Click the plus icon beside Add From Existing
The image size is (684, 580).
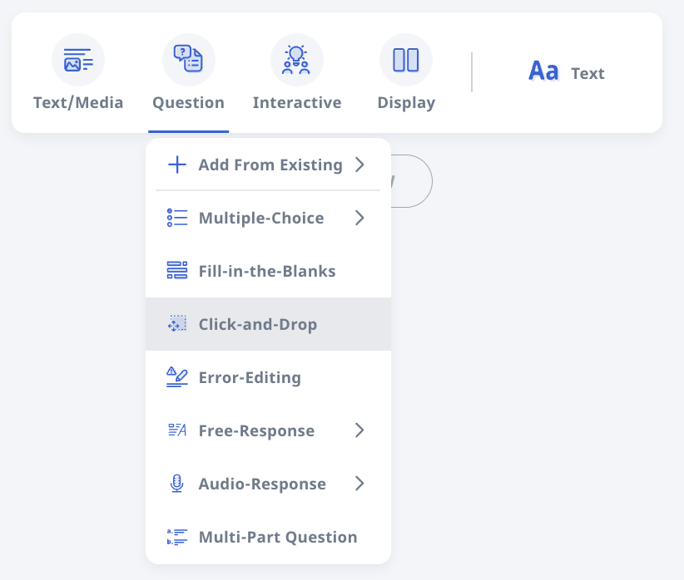pos(177,165)
